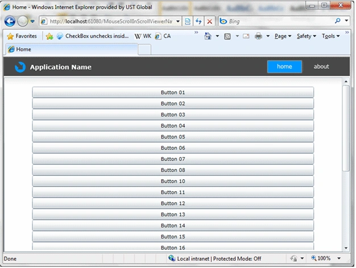Click Button 01
Image resolution: width=356 pixels, height=268 pixels.
pyautogui.click(x=173, y=92)
